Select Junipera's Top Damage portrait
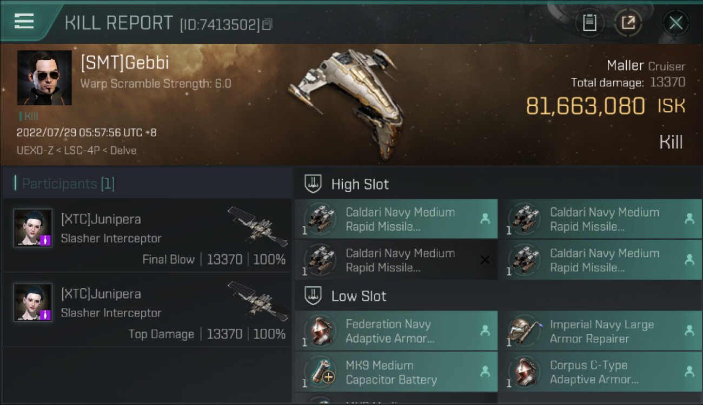Image resolution: width=703 pixels, height=405 pixels. 33,302
